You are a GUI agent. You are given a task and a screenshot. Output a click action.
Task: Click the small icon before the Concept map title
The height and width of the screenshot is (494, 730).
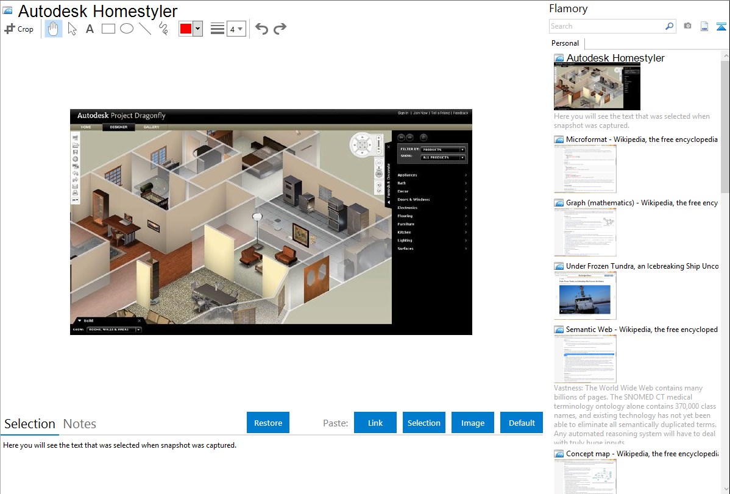[559, 454]
